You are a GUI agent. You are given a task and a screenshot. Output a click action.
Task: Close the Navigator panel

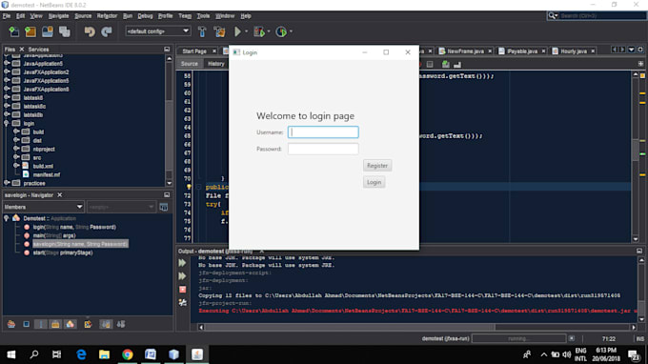click(59, 195)
